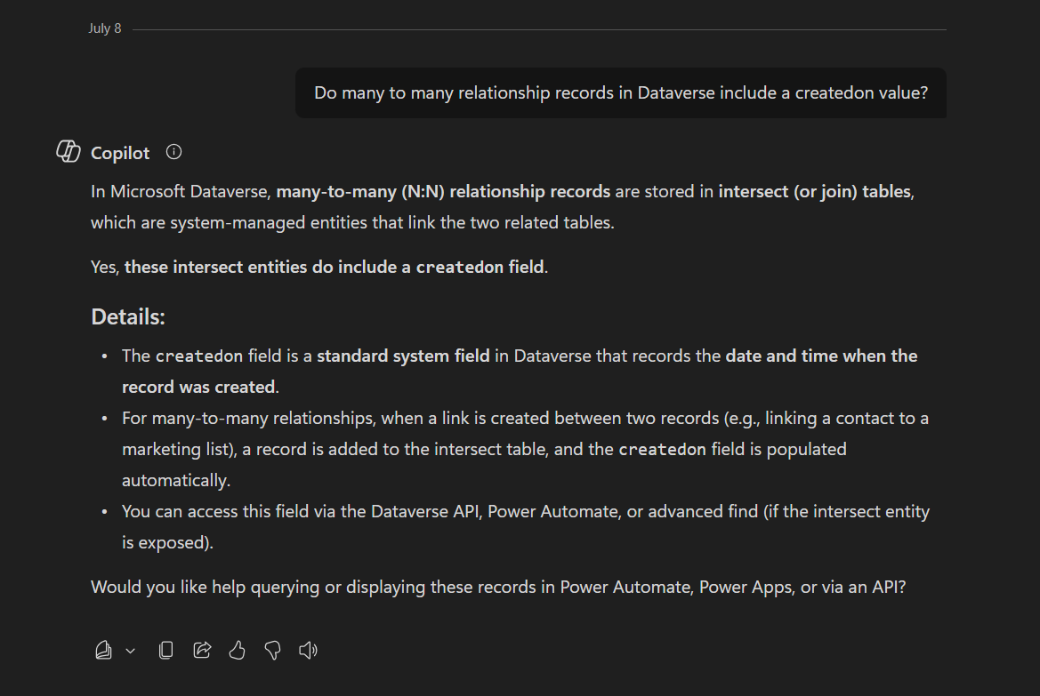Click the Copilot logo icon
Screen dimensions: 1040x696
68,152
